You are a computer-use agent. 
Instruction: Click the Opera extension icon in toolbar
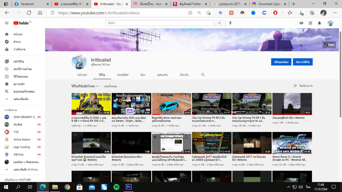[x=275, y=13]
